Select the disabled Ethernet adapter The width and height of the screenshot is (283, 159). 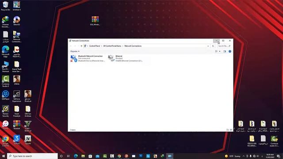[125, 58]
